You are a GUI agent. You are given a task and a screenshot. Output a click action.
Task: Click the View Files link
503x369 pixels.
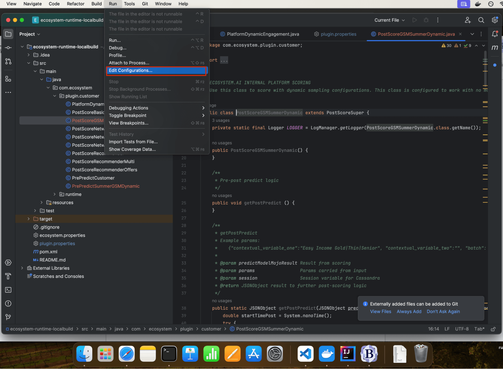380,311
